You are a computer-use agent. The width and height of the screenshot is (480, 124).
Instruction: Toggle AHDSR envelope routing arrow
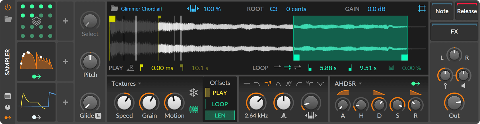click(x=415, y=84)
